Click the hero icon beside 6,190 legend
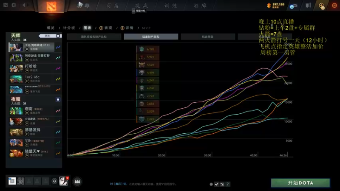The image size is (340, 191). point(142,49)
